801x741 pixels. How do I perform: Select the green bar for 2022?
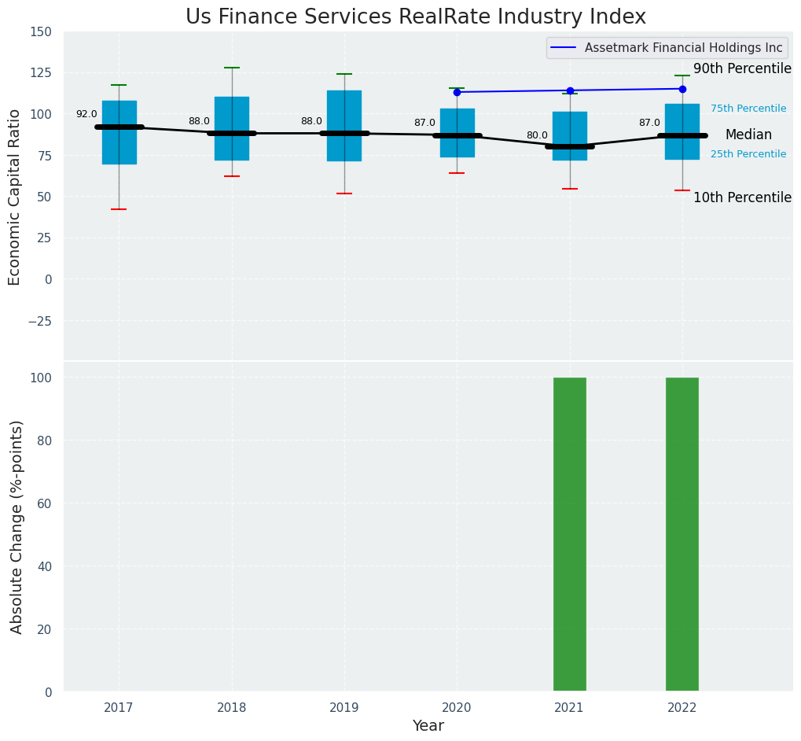point(682,534)
